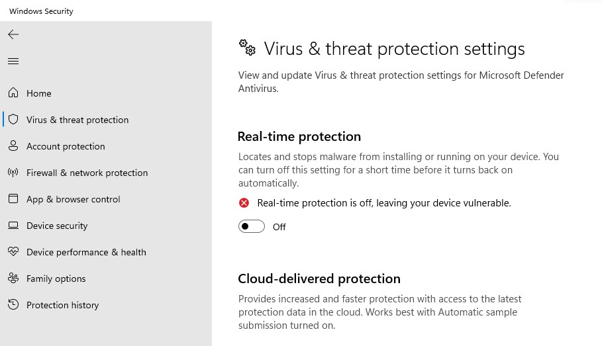Click the Protection history clock icon
This screenshot has width=602, height=346.
(13, 305)
